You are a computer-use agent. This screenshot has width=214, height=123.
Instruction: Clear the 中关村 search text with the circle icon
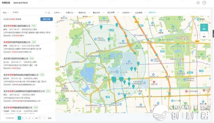pyautogui.click(x=46, y=13)
